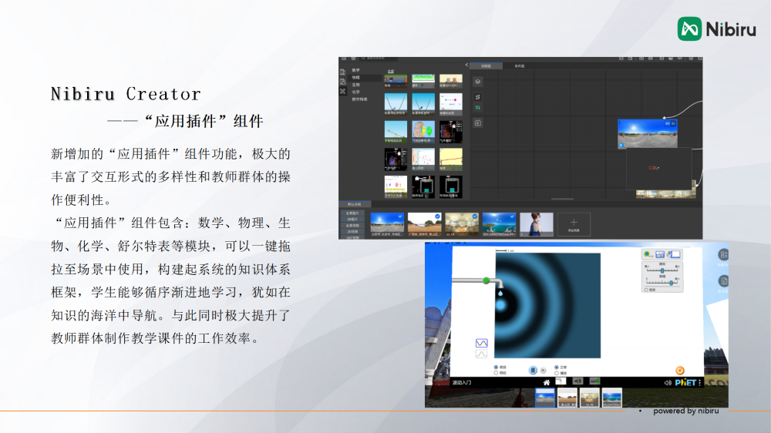Click the top icon in Creator's left sidebar

tap(342, 72)
